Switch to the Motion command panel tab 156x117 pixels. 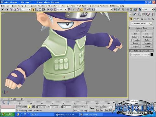(144, 14)
